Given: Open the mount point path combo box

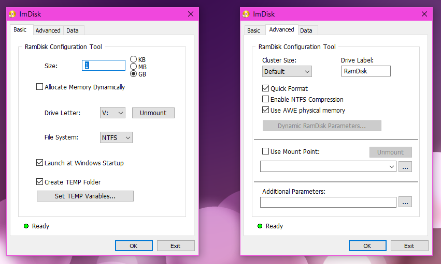Looking at the screenshot, I should point(328,166).
